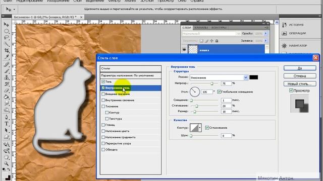The width and height of the screenshot is (323, 181).
Task: Select the Brush tool
Action: point(7,71)
